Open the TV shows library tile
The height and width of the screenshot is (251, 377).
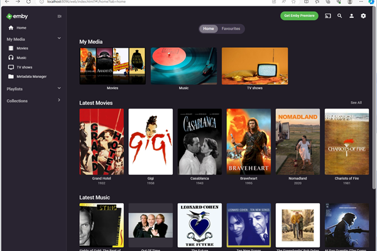(254, 66)
